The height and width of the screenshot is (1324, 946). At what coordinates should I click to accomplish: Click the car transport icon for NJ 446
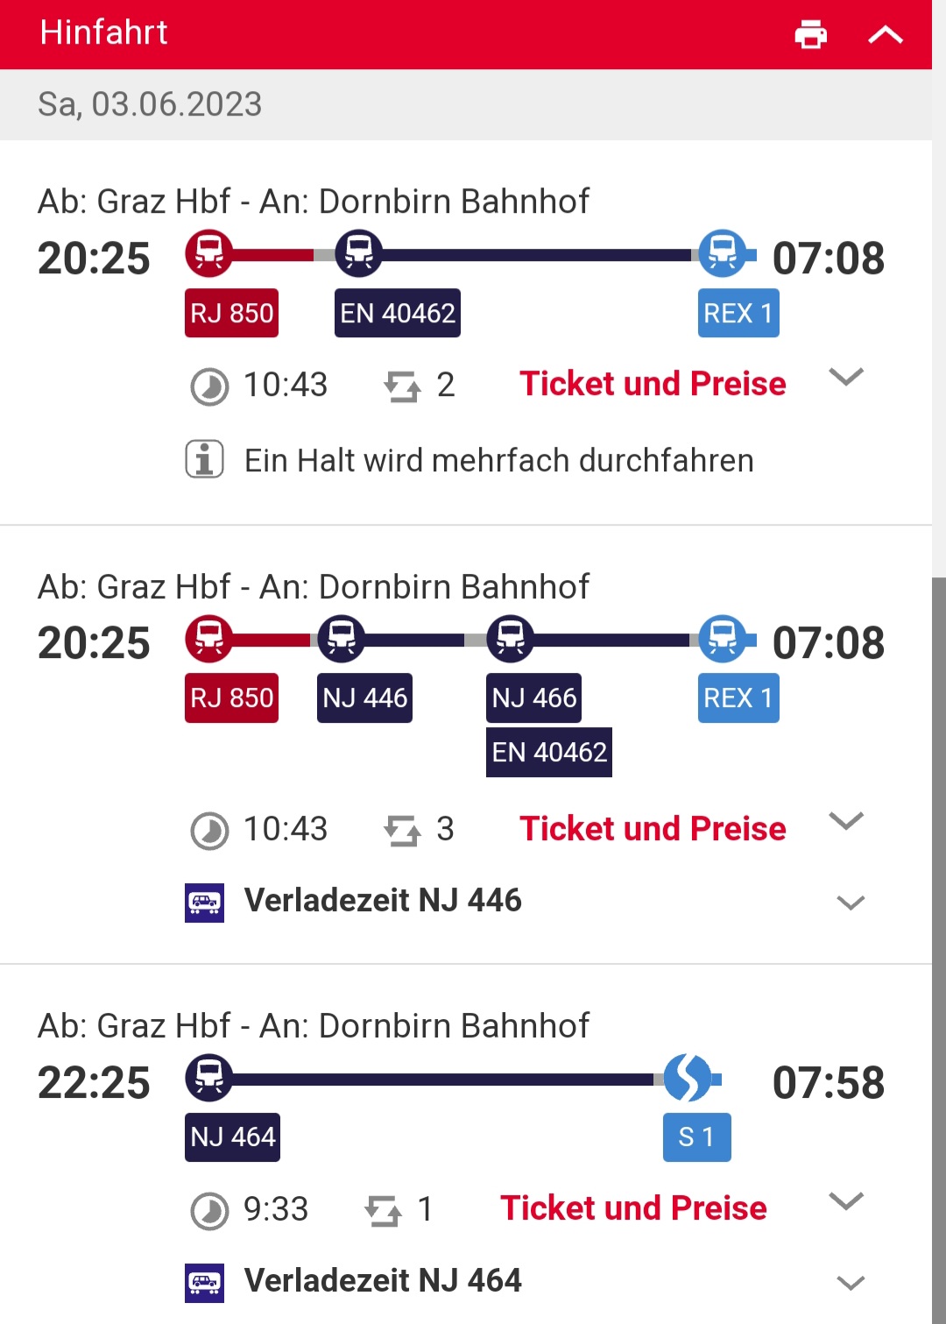point(204,903)
